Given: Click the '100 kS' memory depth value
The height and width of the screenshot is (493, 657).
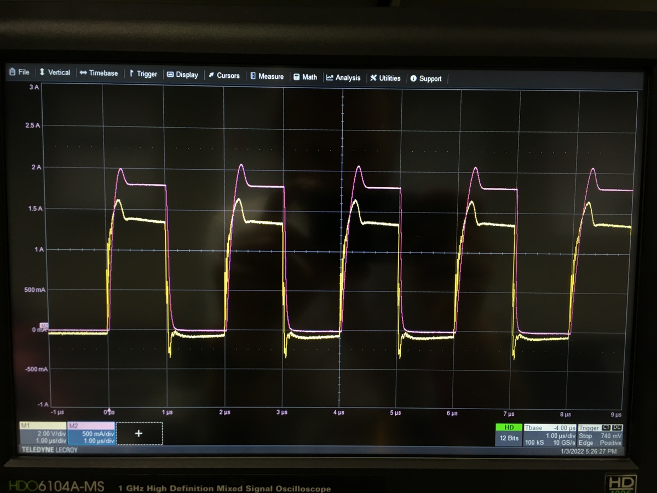Looking at the screenshot, I should (534, 442).
